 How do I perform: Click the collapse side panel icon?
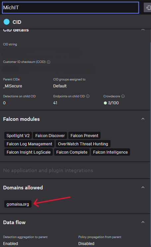coord(148,8)
